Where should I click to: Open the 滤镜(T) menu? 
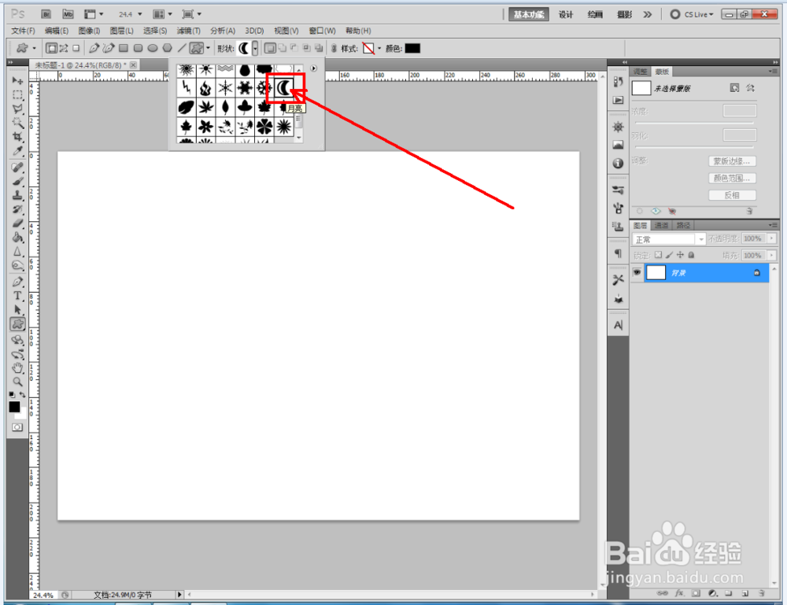tap(188, 31)
